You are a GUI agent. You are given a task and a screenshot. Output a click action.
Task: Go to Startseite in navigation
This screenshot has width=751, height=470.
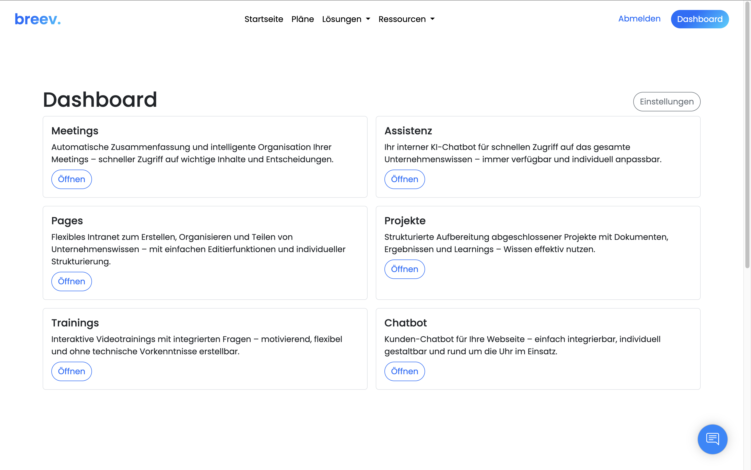click(x=264, y=19)
